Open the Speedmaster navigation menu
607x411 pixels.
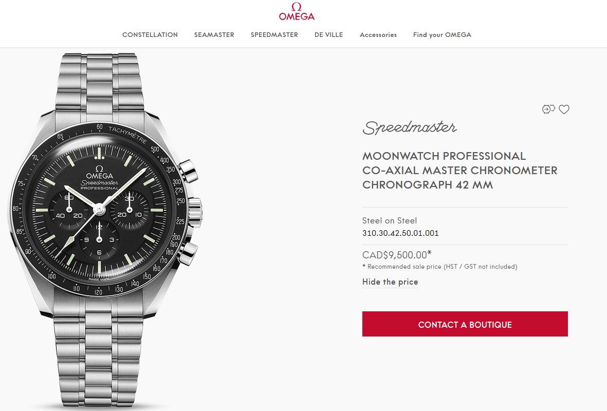pos(274,35)
